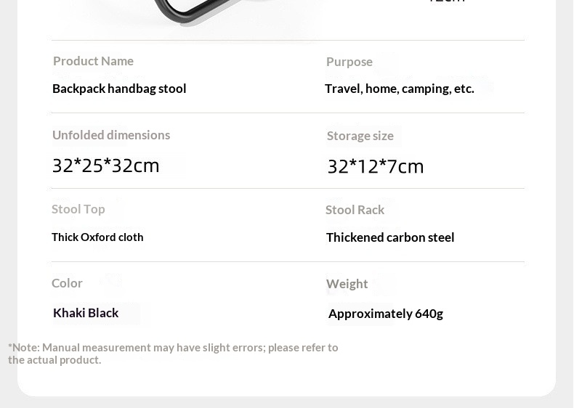Screen dimensions: 574x408
Task: Select the 'Thickened carbon steel' text
Action: [x=389, y=237]
